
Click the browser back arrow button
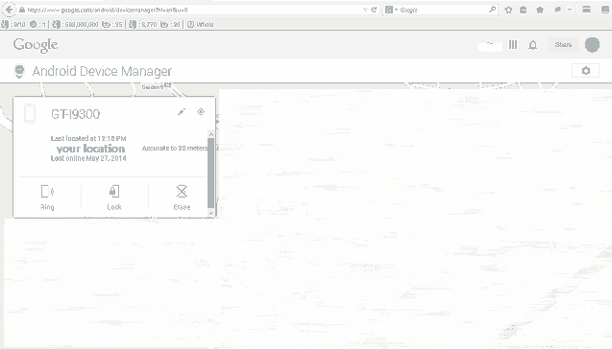pyautogui.click(x=9, y=10)
